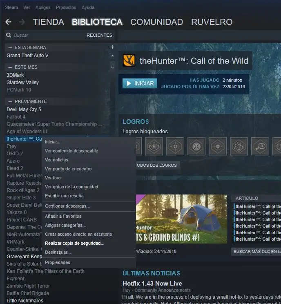This screenshot has width=281, height=304.
Task: Select Grand Theft Auto V in library
Action: [x=27, y=56]
